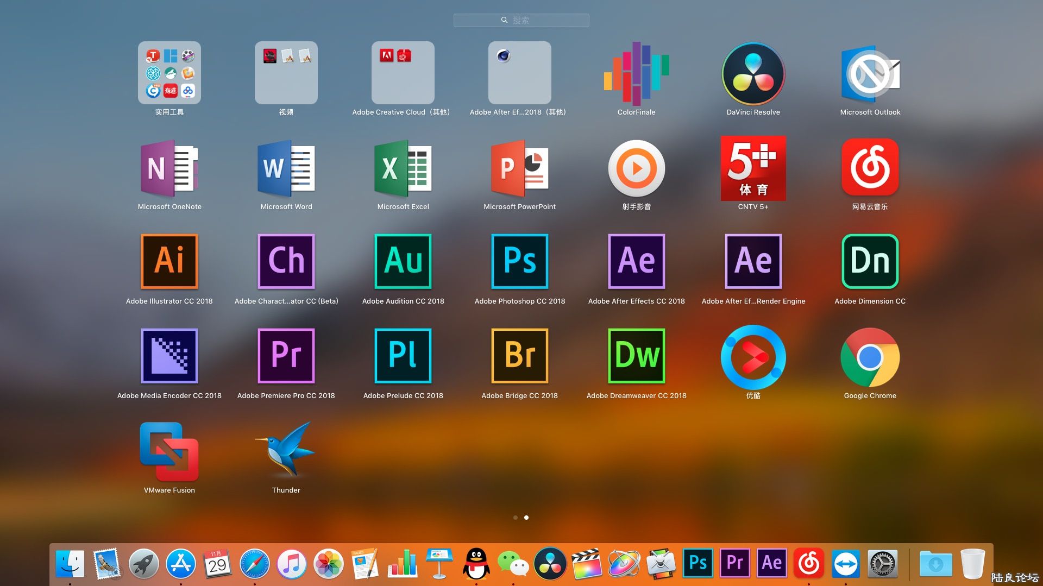Click the Launchpad search field
This screenshot has height=586, width=1043.
click(521, 20)
